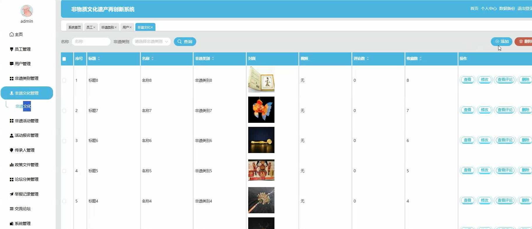Sort by 评论数 column arrows
This screenshot has height=229, width=532.
[x=368, y=58]
